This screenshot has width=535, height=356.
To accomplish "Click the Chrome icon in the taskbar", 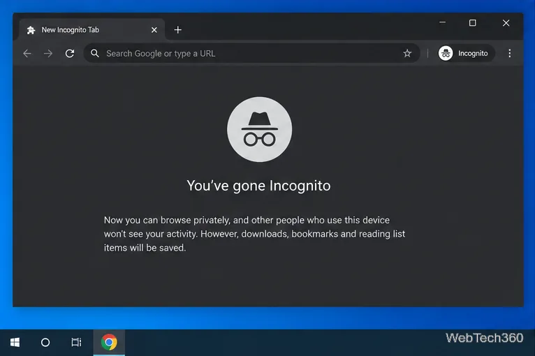I will (109, 342).
